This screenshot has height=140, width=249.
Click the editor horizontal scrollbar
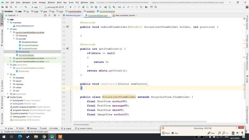[140, 122]
